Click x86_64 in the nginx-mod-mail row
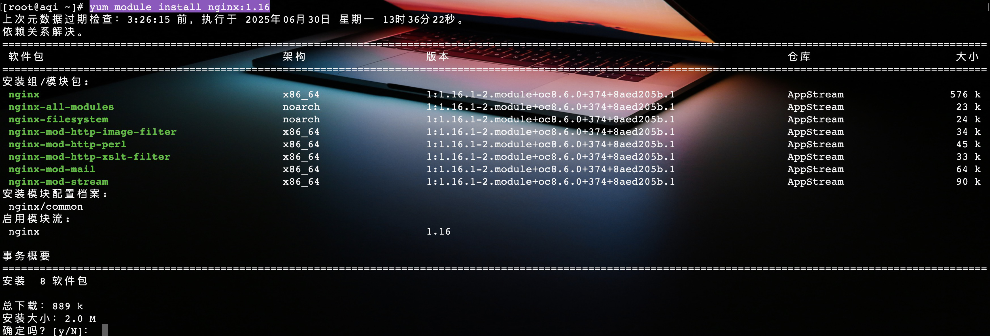 [x=301, y=169]
